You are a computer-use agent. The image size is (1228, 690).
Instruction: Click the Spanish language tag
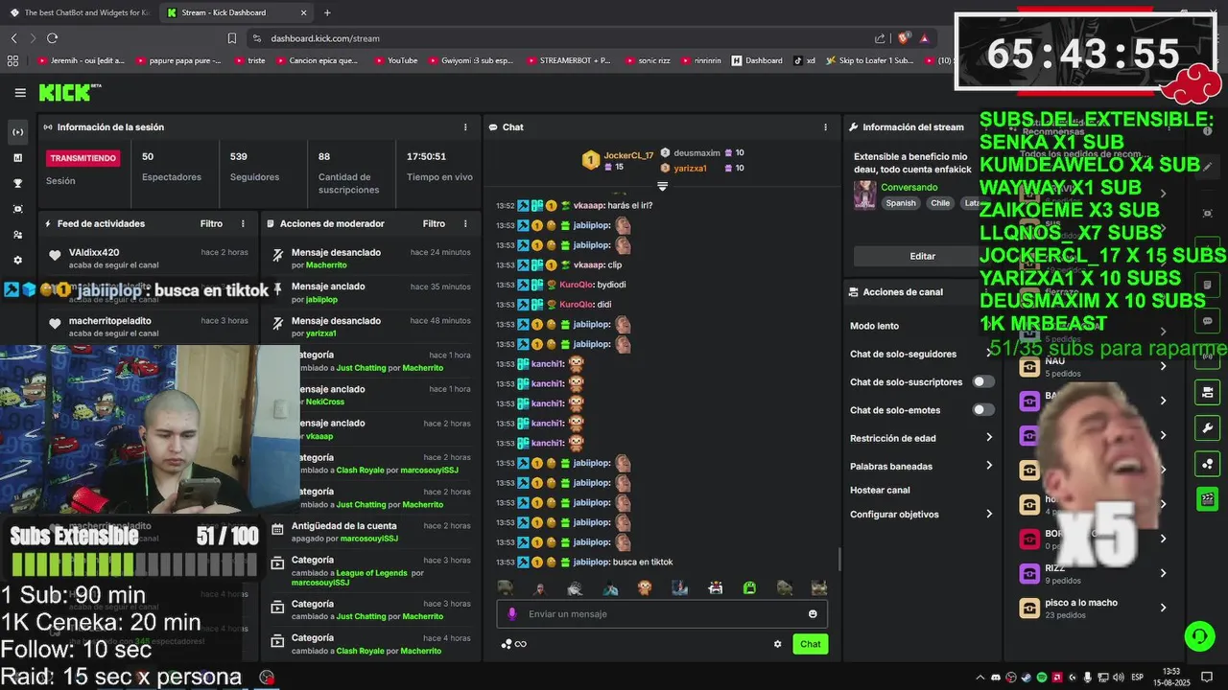click(x=901, y=203)
